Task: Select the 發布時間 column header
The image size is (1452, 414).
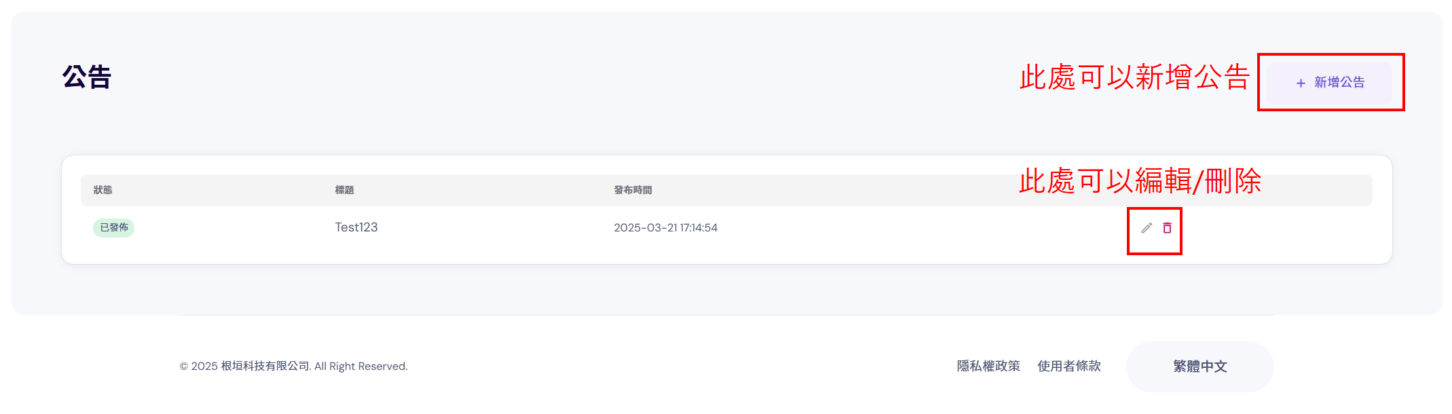Action: [x=633, y=190]
